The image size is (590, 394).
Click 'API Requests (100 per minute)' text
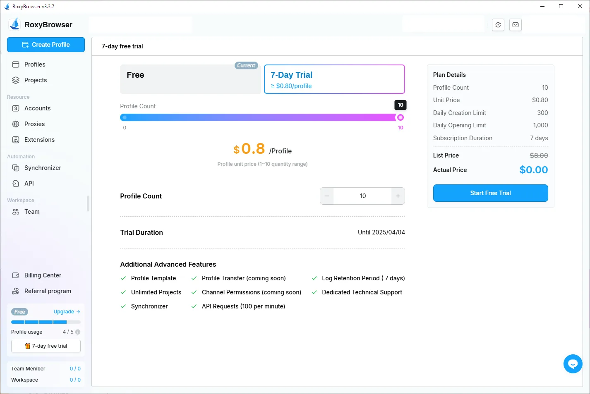243,306
